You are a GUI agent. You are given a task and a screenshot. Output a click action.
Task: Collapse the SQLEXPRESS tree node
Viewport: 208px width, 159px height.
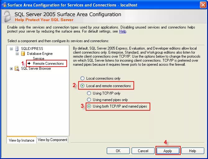[11, 49]
